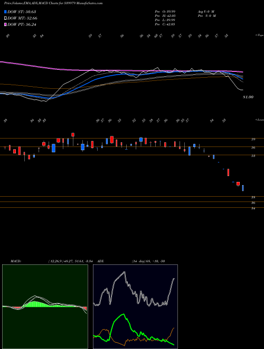Click the MACD (12,26,9) parameter values

[72, 261]
